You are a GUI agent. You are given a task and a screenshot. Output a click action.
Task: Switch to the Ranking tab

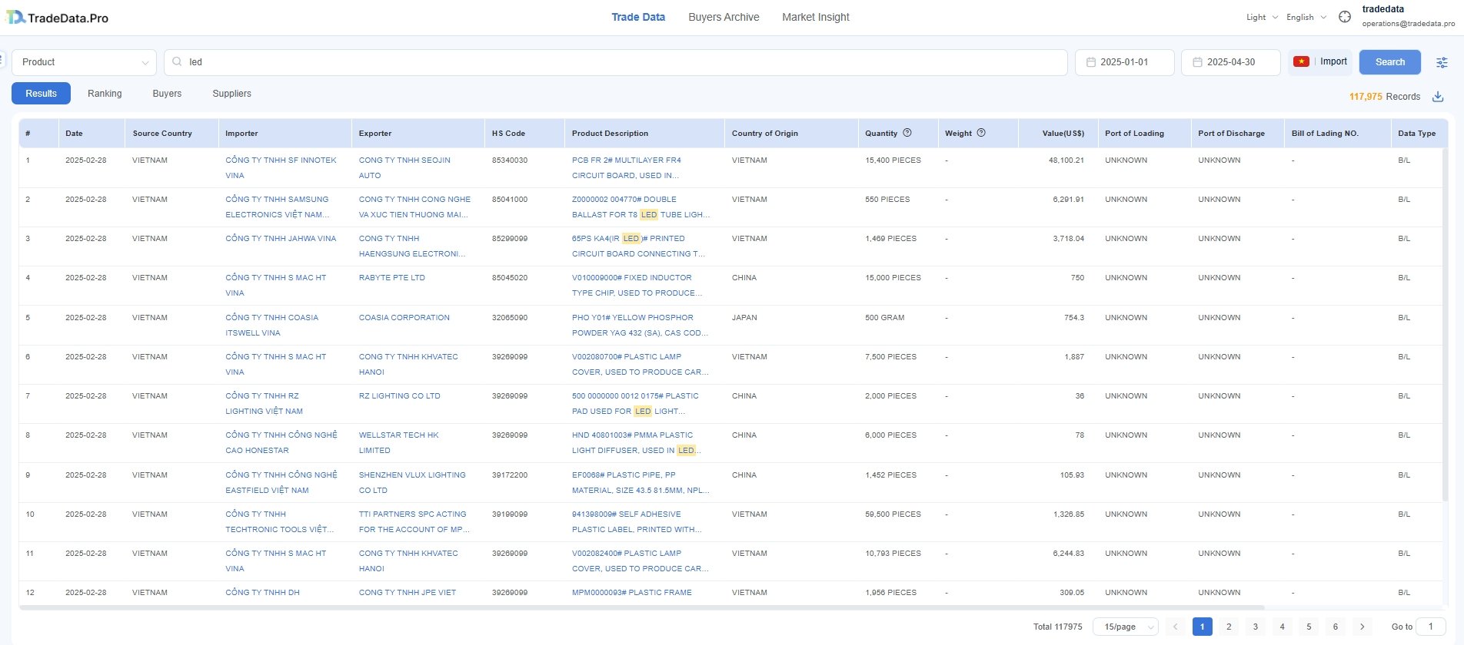[105, 94]
